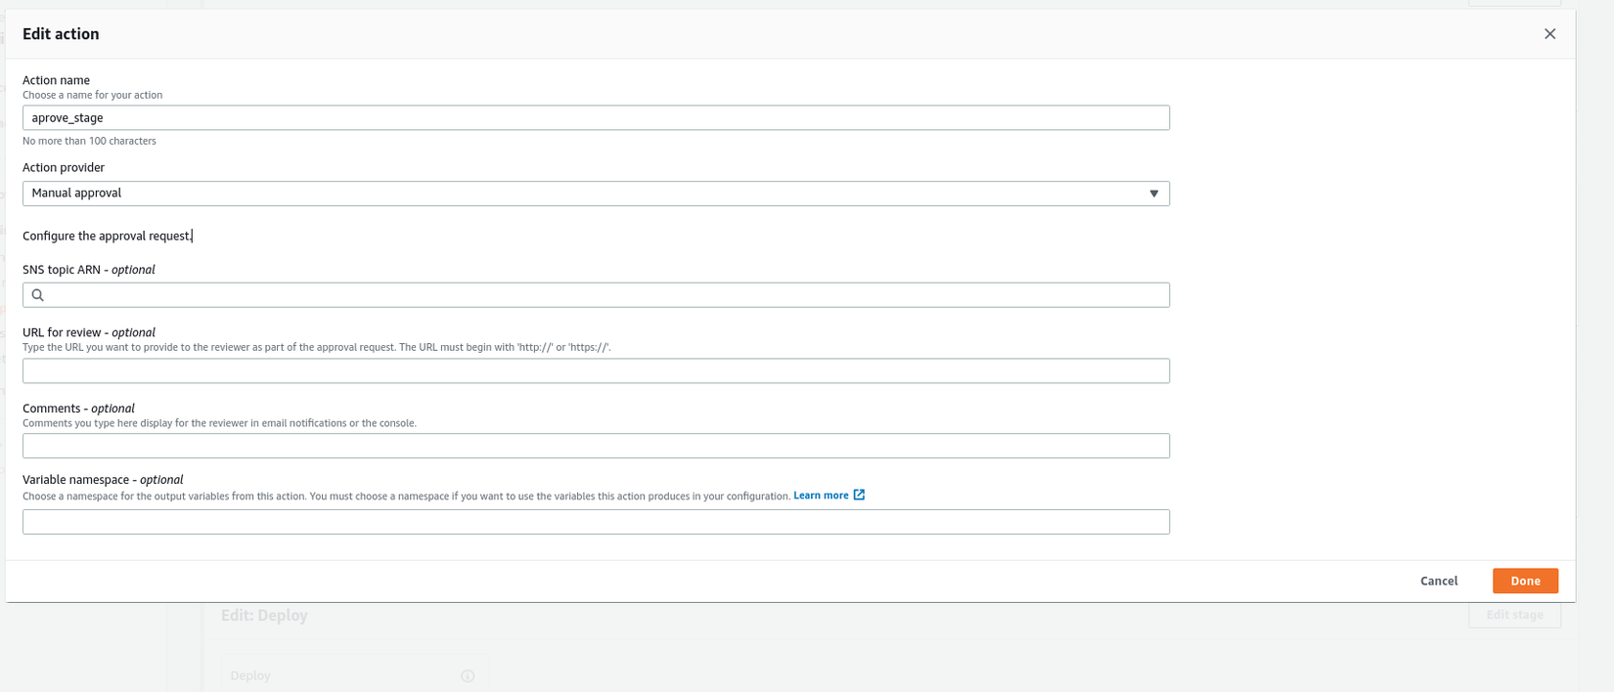
Task: Select the Manual approval provider text
Action: tap(76, 194)
